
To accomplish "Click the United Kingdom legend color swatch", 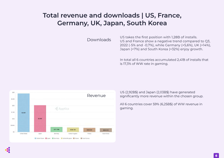I will pyautogui.click(x=62, y=138).
